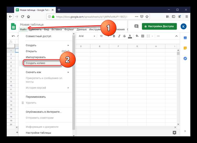The image size is (197, 143).
Task: Click the undo arrow icon
Action: [13, 36]
